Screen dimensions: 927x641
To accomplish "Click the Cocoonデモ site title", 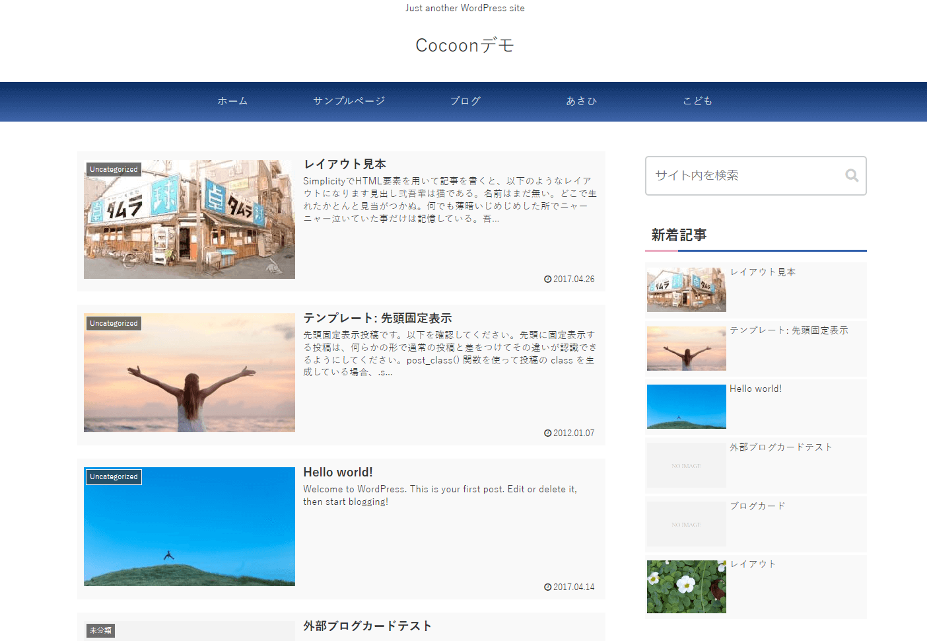I will click(x=464, y=45).
